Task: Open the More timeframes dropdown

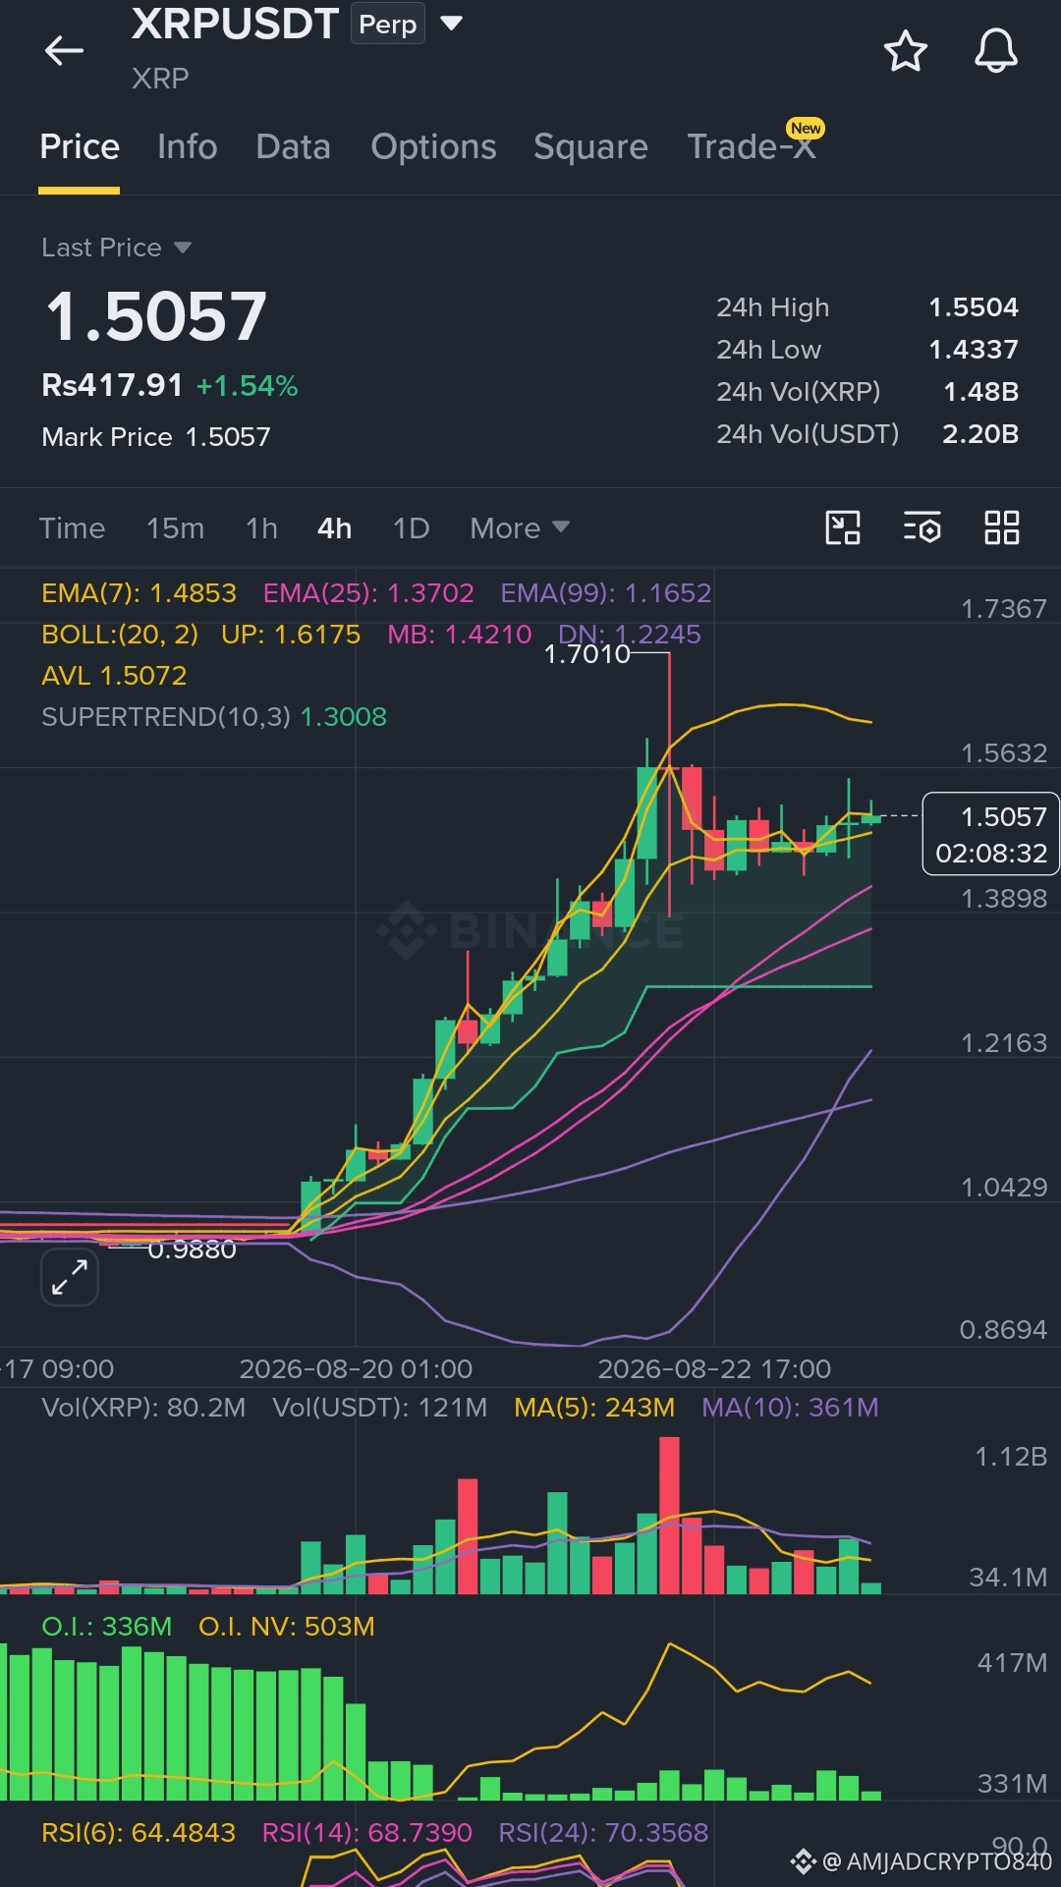Action: point(520,528)
